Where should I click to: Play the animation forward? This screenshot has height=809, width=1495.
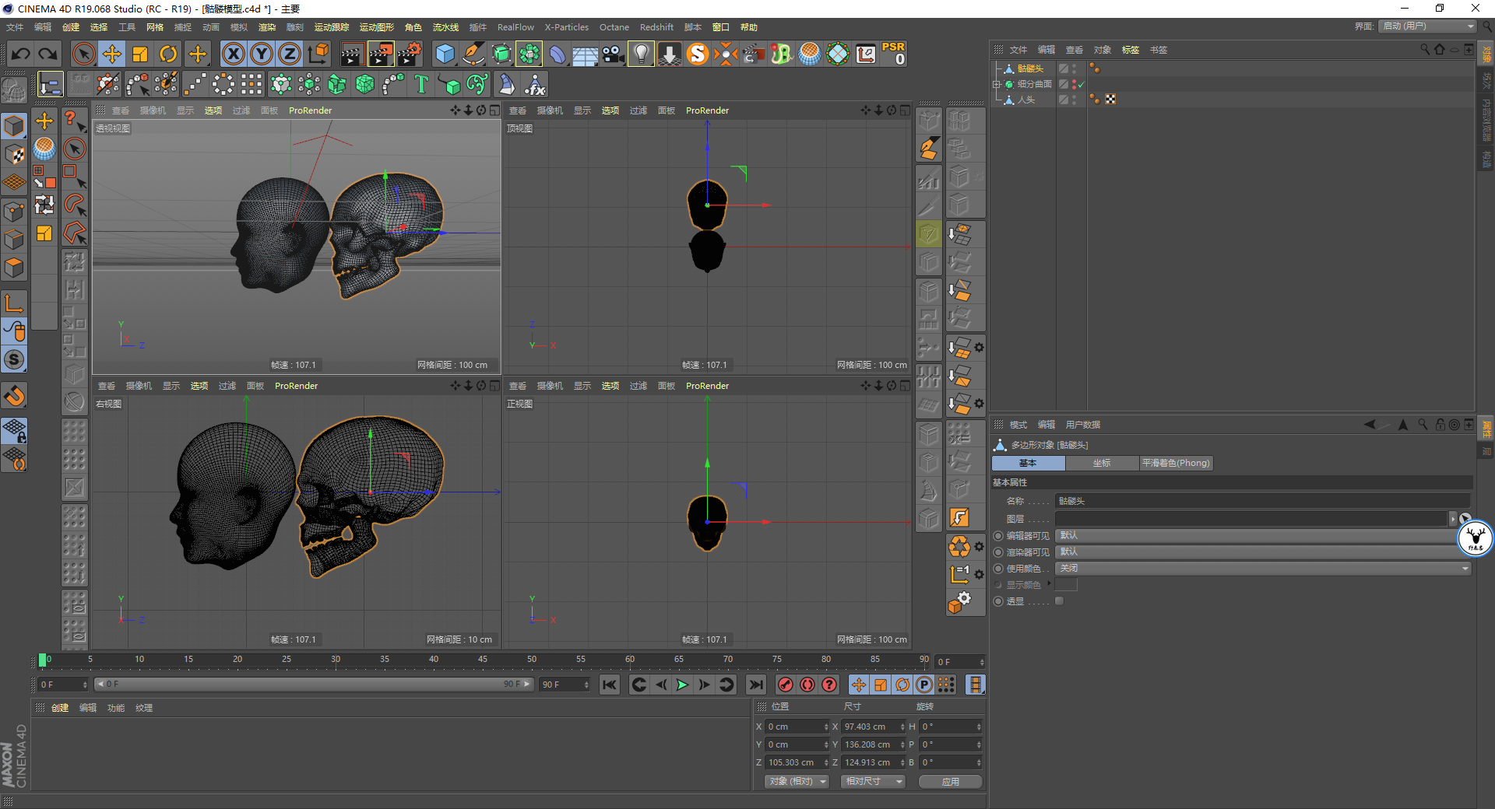682,685
